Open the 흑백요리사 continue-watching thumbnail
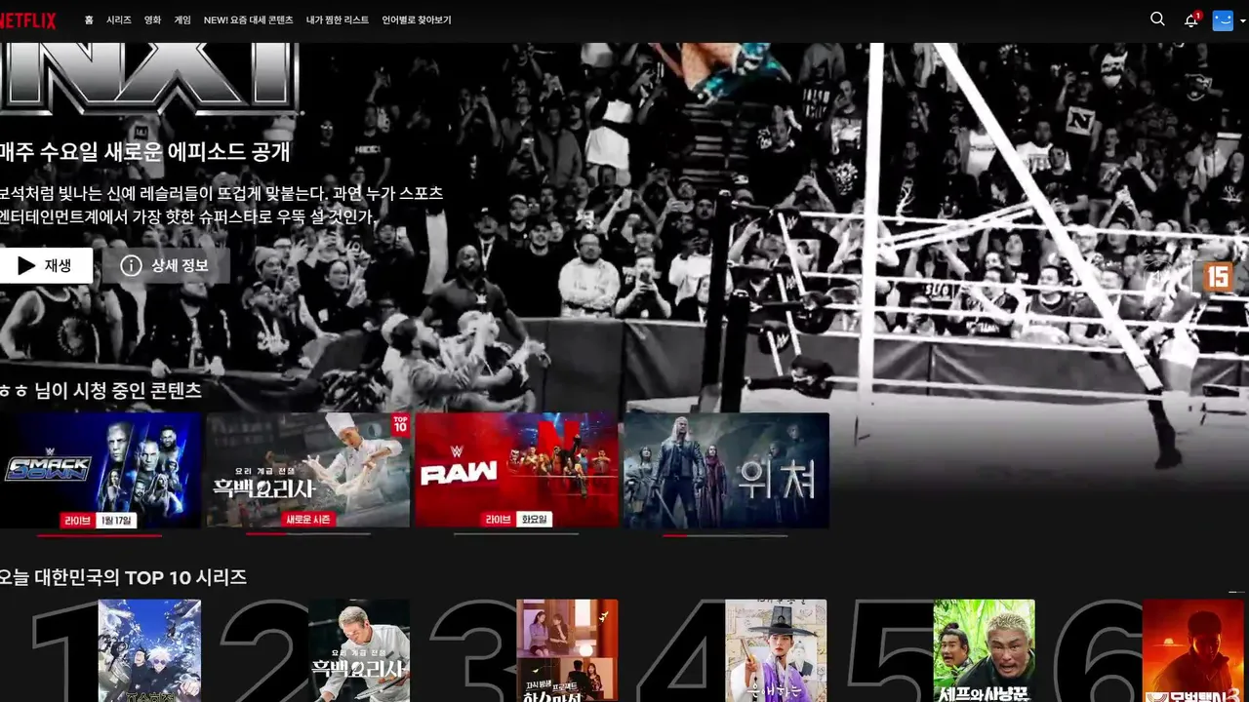 (308, 470)
